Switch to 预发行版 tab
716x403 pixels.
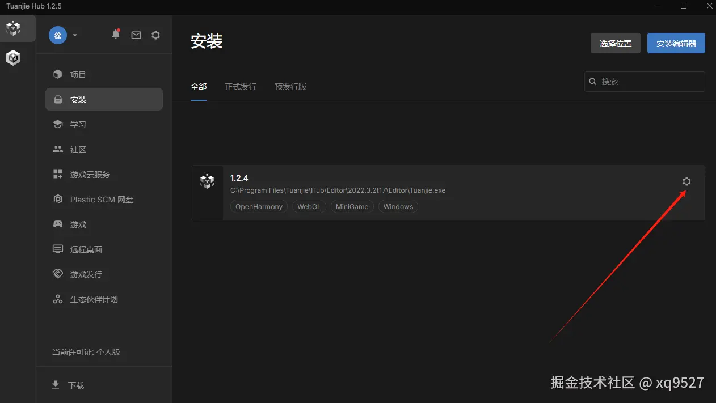[x=290, y=87]
